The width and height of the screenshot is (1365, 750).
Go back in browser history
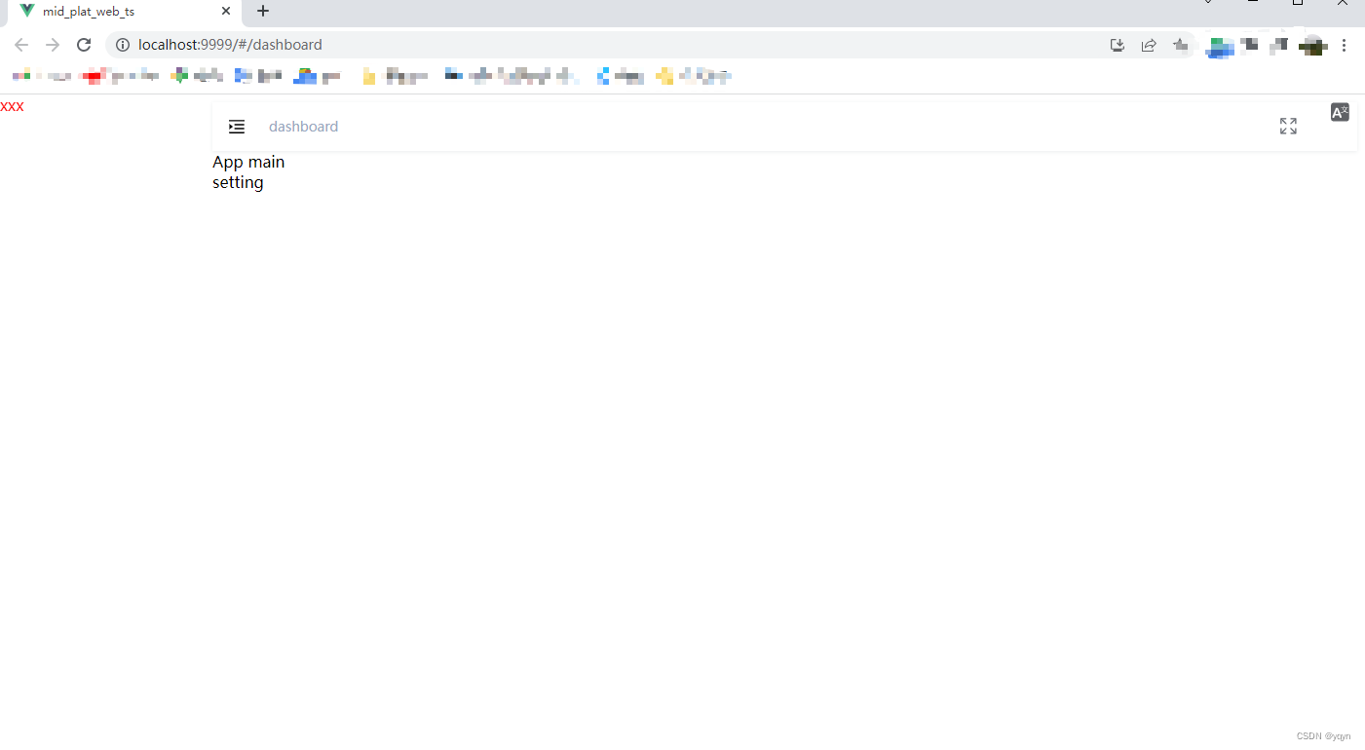coord(21,45)
